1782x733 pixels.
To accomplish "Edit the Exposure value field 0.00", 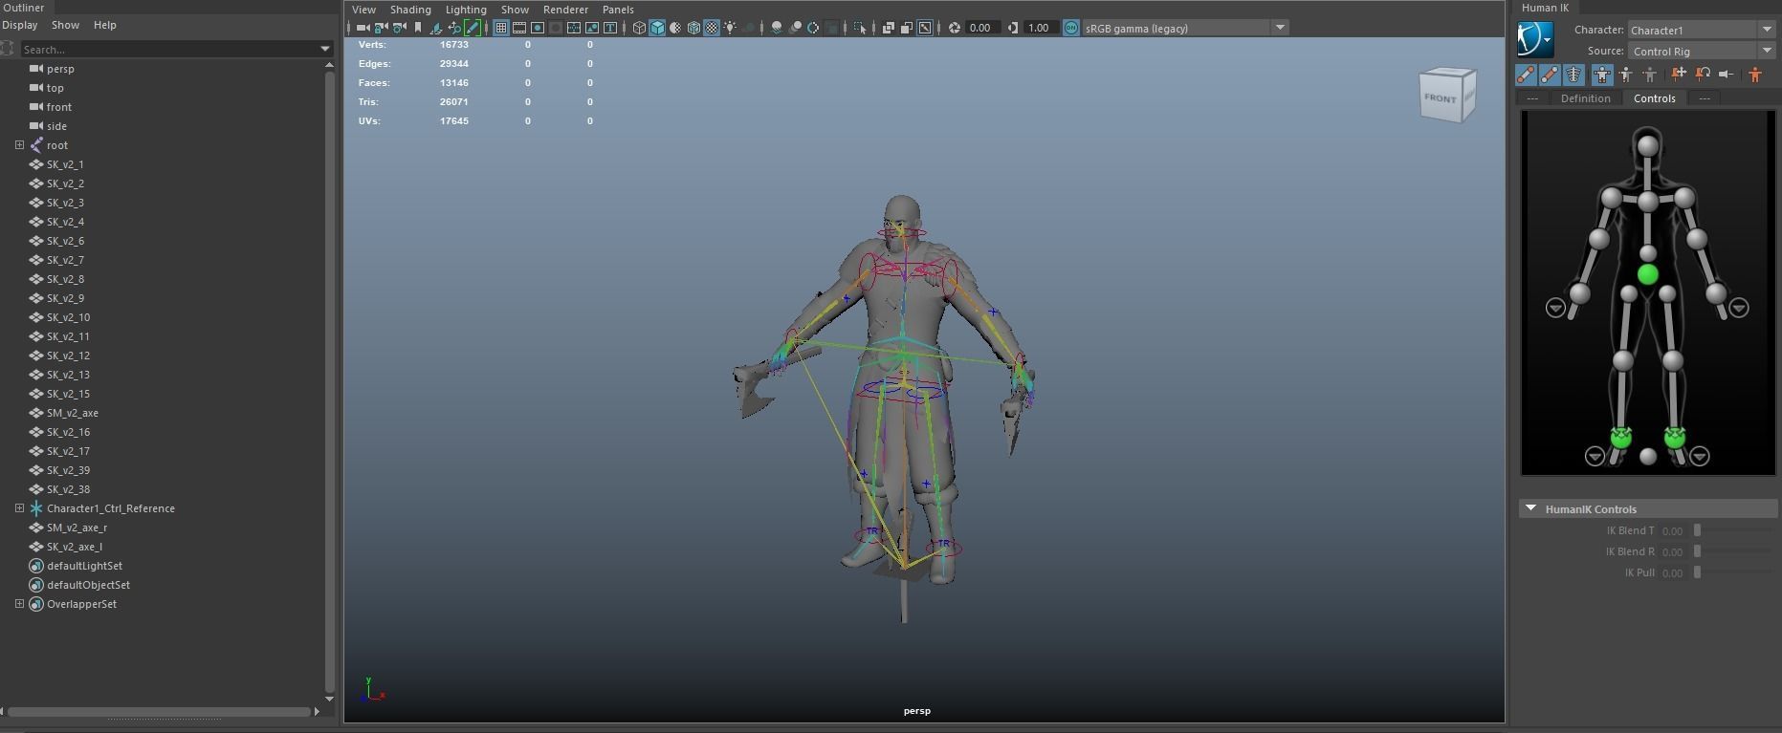I will click(x=982, y=28).
